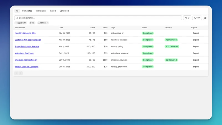The image size is (222, 125).
Task: Click the Tags column header
Action: coord(113,27)
